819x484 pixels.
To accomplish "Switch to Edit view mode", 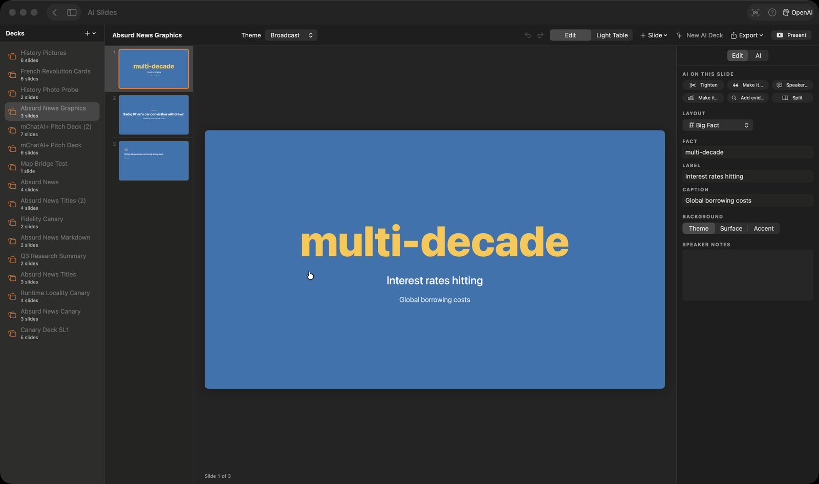I will pos(570,35).
